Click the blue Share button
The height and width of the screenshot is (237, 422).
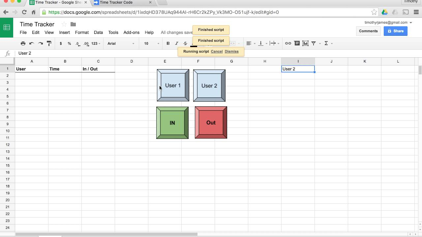(x=395, y=31)
